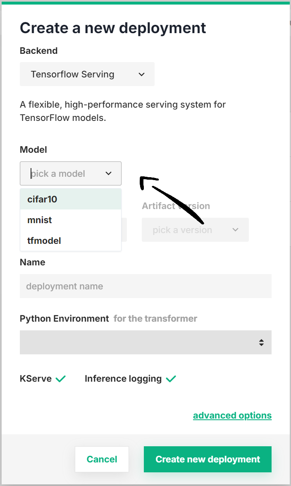Click the up-down arrows in Python Environment
Screen dimensions: 291x486
pyautogui.click(x=261, y=342)
